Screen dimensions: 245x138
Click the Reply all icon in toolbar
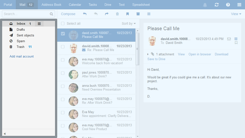click(96, 14)
